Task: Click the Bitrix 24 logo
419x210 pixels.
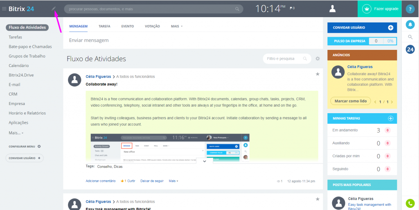Action: pyautogui.click(x=21, y=9)
